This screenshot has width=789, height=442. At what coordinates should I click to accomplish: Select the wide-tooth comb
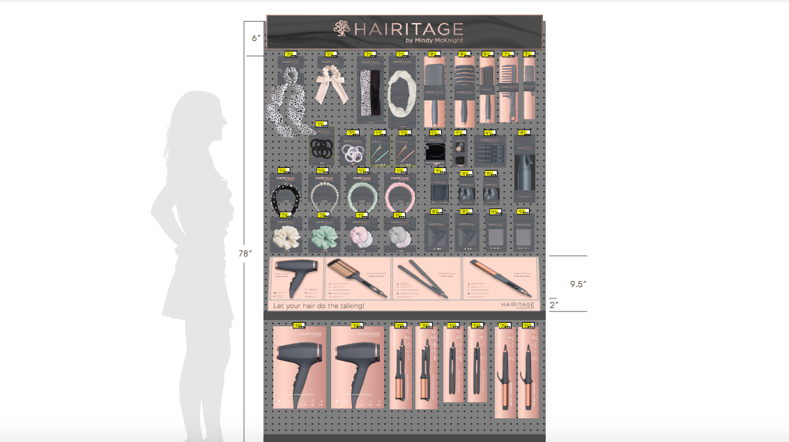pyautogui.click(x=508, y=89)
